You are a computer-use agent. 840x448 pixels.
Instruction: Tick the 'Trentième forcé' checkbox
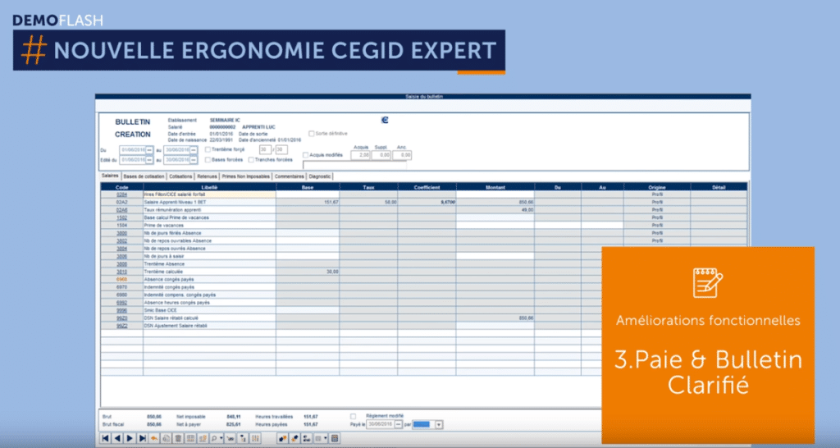pos(208,149)
